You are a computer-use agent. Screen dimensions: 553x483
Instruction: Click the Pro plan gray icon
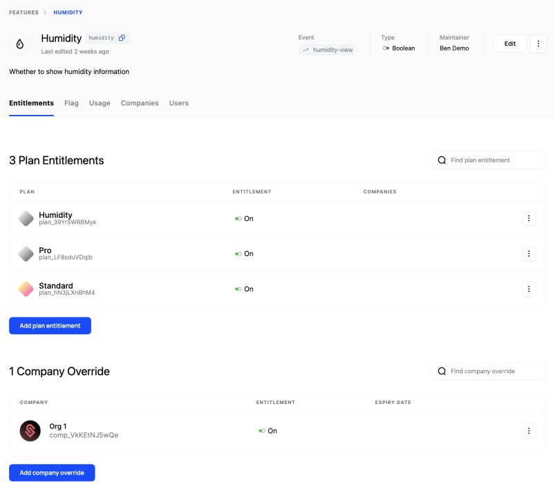point(26,254)
